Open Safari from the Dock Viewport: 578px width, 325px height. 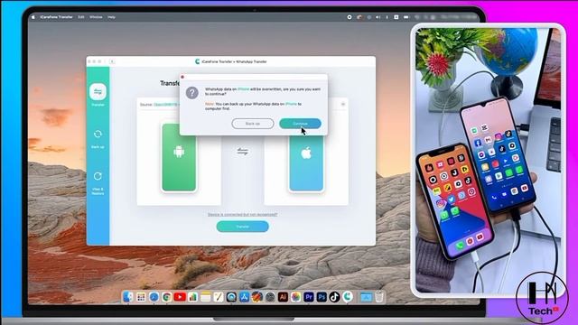[154, 297]
